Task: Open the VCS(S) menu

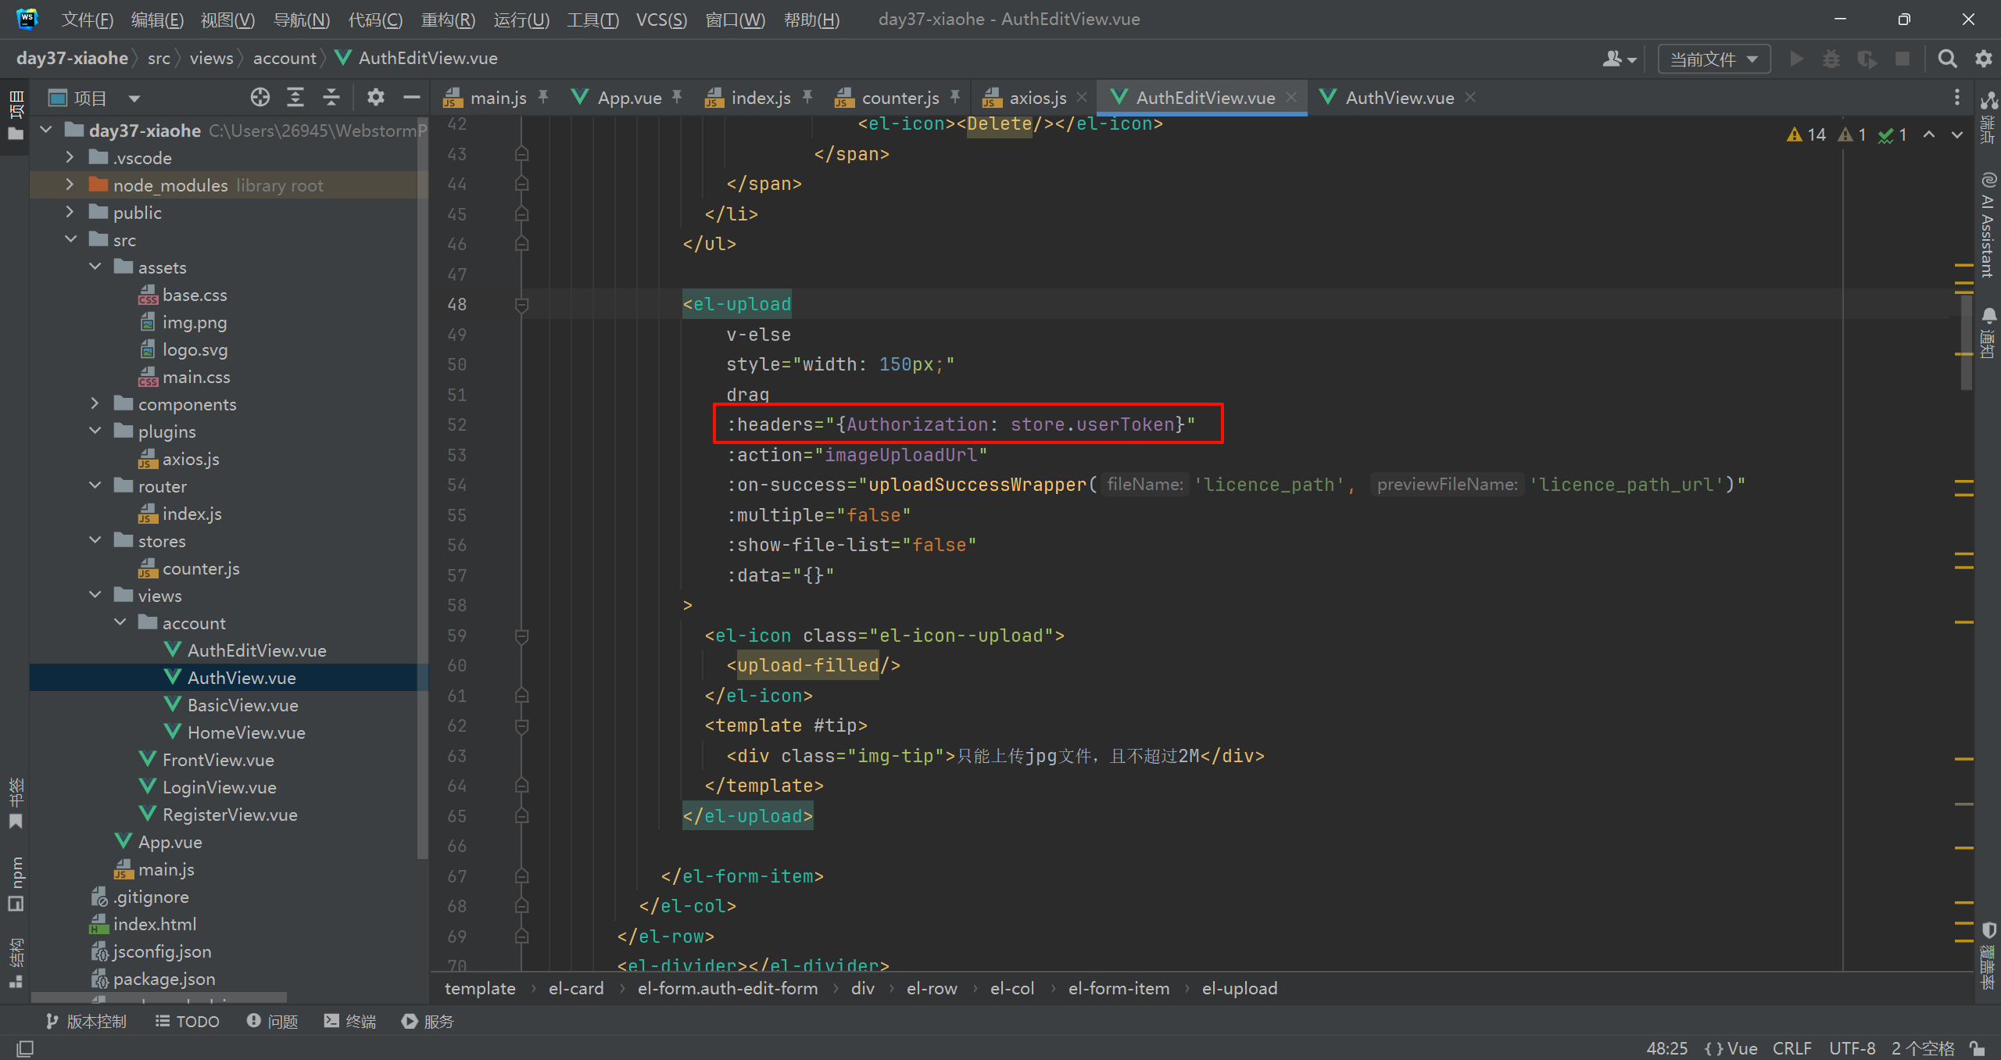Action: point(661,20)
